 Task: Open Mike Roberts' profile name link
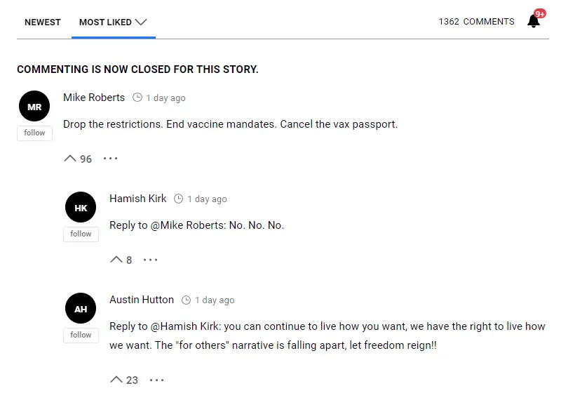point(94,98)
